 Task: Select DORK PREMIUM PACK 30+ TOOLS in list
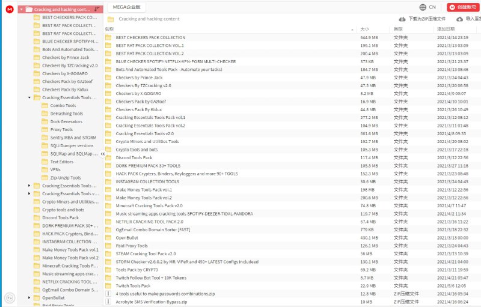point(292,166)
